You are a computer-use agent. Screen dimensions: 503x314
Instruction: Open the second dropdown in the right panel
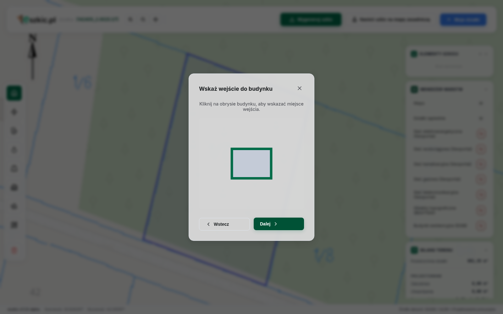(x=449, y=118)
